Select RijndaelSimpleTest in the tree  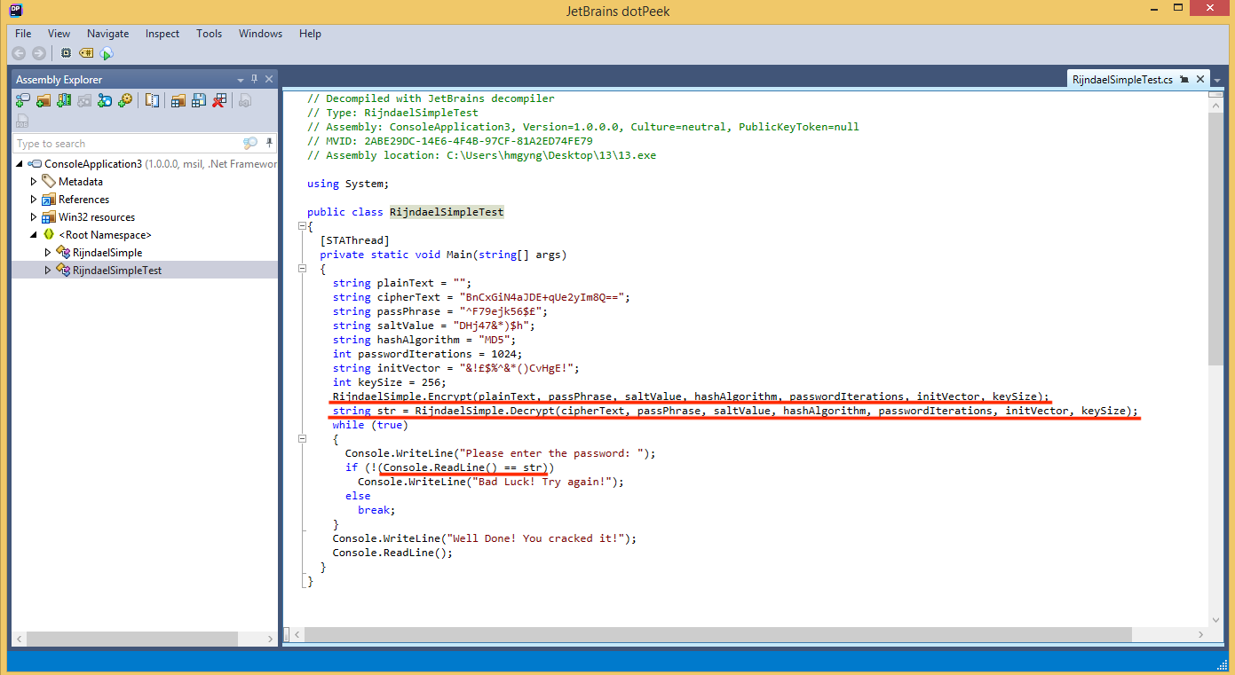[x=117, y=271]
